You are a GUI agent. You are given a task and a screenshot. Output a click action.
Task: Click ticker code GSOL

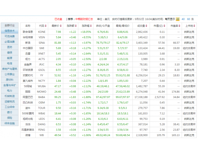point(42,70)
